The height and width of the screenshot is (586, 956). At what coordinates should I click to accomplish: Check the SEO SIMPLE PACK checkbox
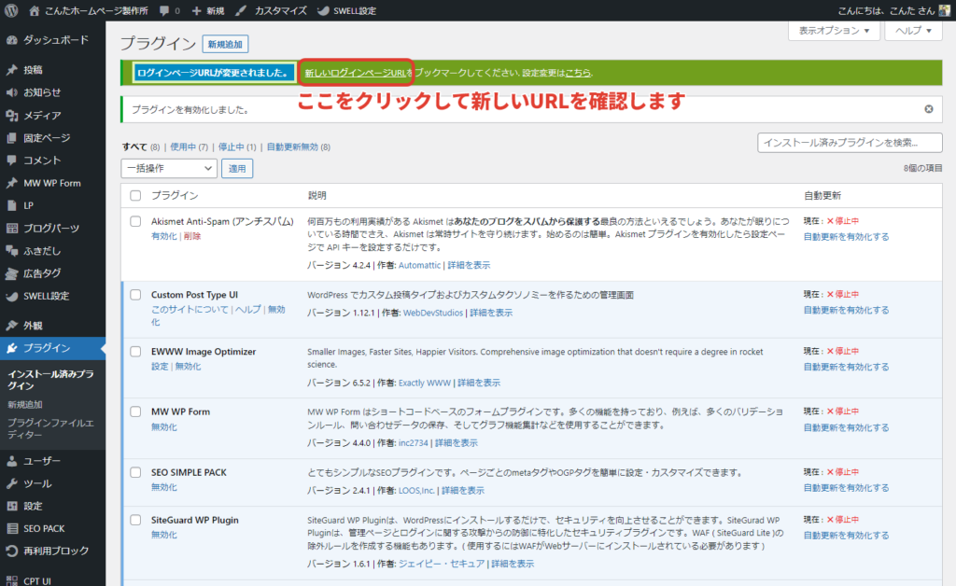point(135,472)
